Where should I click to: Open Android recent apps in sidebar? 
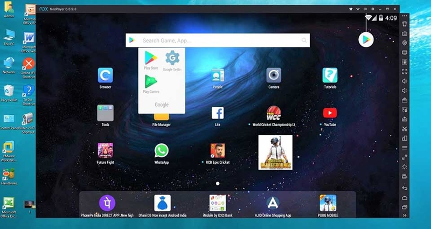[405, 207]
